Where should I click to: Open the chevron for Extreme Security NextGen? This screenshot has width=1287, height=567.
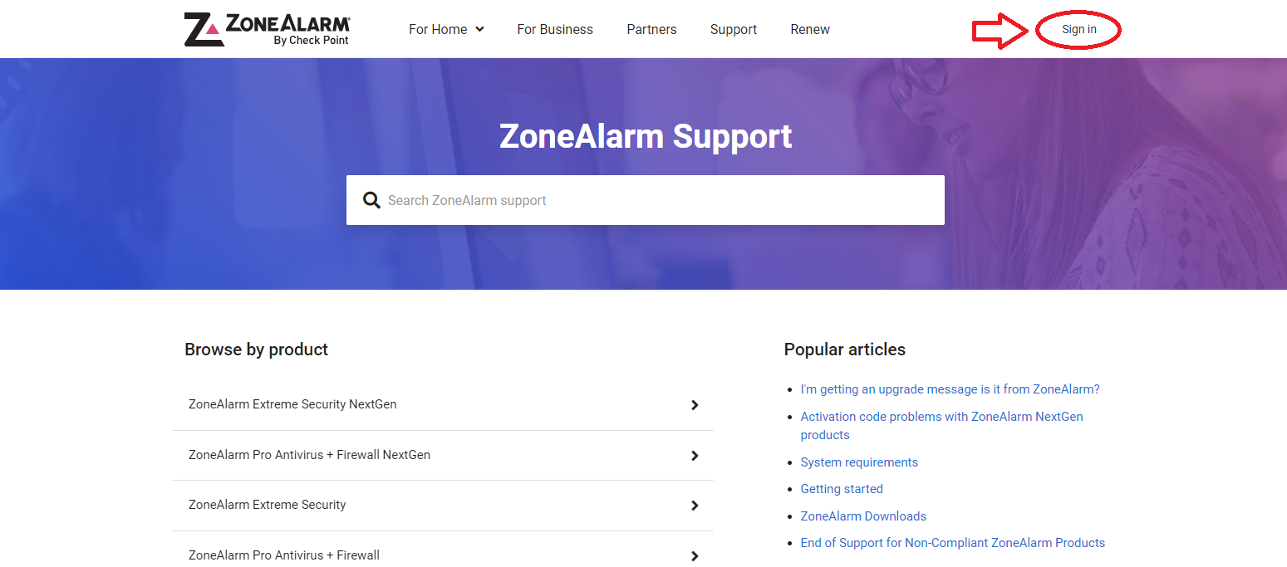(x=695, y=405)
